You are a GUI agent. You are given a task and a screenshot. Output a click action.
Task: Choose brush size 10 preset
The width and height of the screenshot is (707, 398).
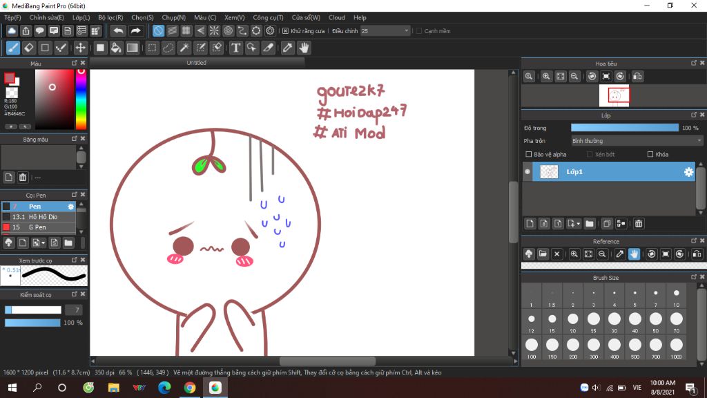pyautogui.click(x=677, y=296)
